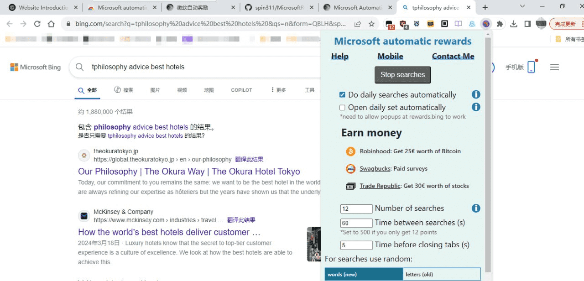Click the Swagbucks icon
Image resolution: width=584 pixels, height=281 pixels.
(x=350, y=168)
